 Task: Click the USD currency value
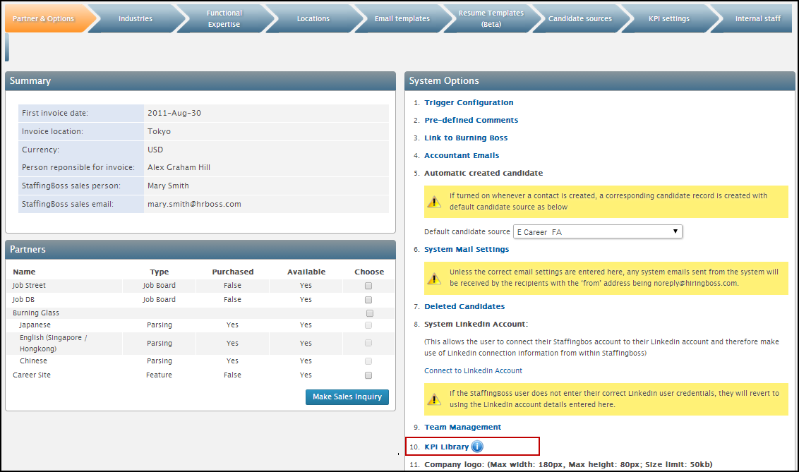155,150
